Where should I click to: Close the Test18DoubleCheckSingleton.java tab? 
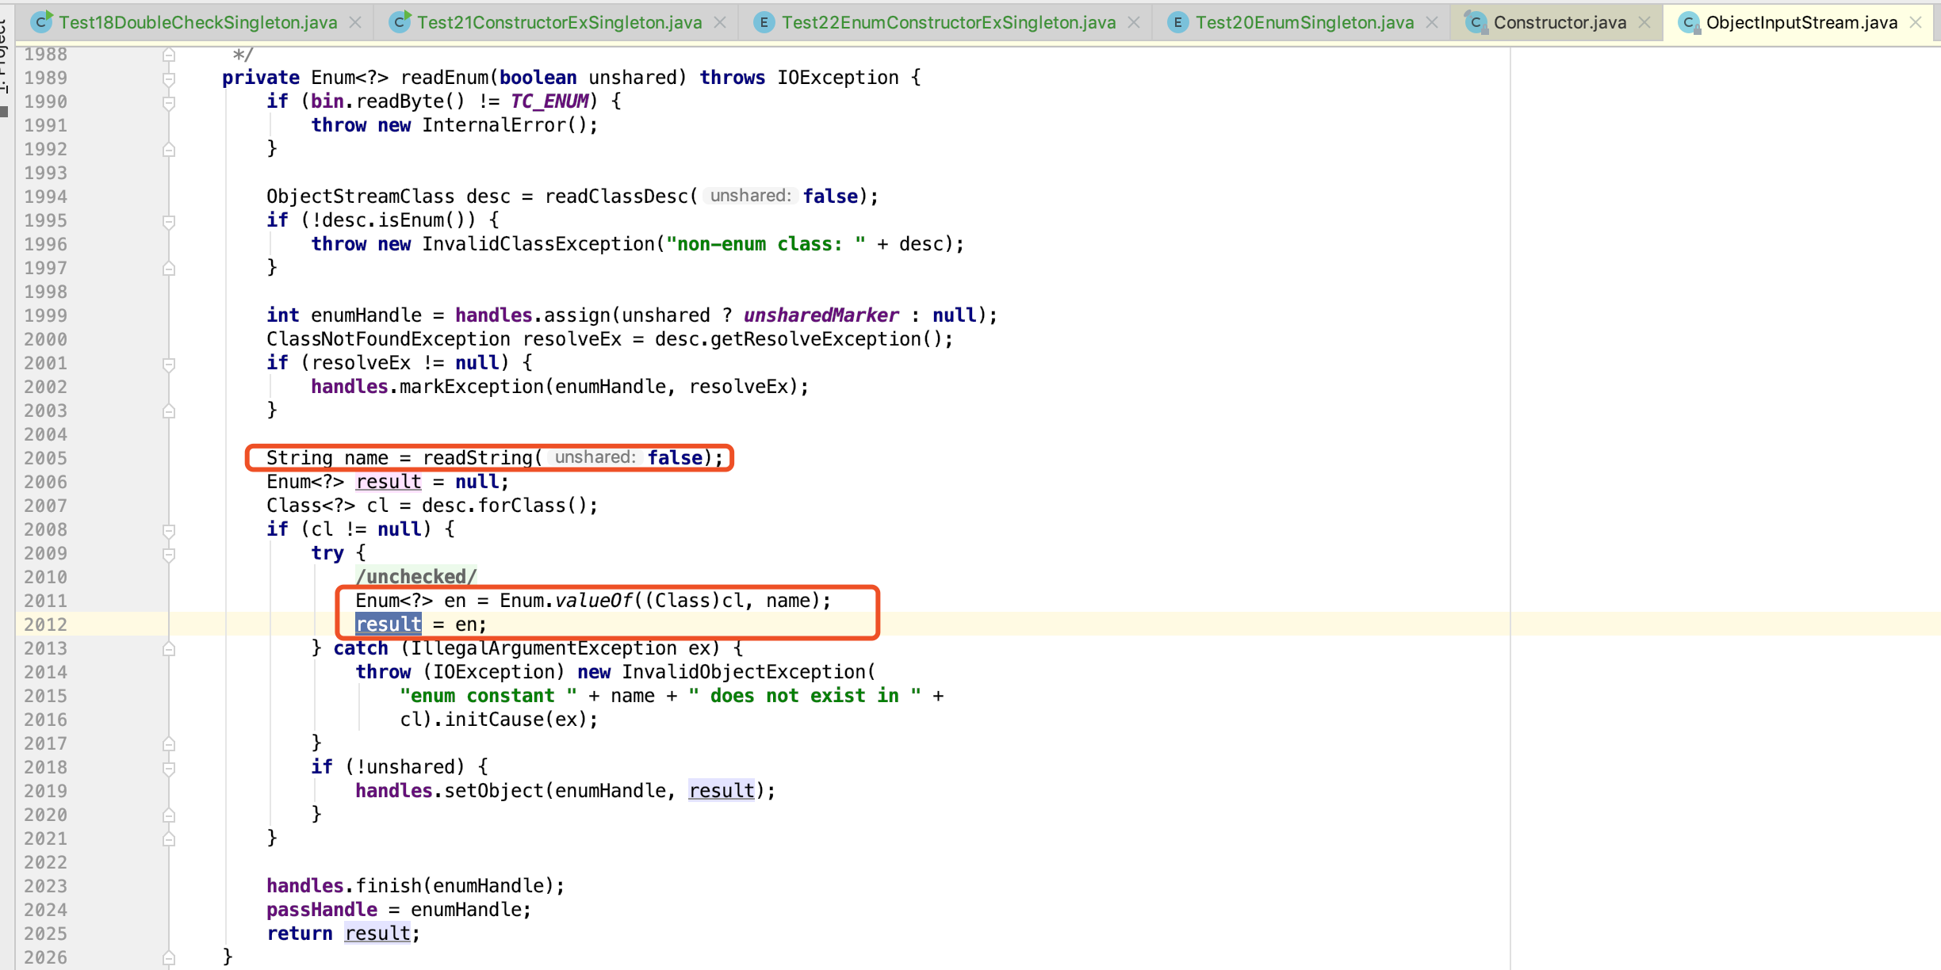tap(355, 22)
